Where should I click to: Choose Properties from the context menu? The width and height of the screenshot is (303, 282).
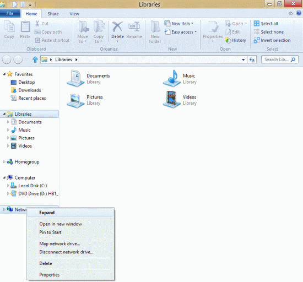point(71,275)
